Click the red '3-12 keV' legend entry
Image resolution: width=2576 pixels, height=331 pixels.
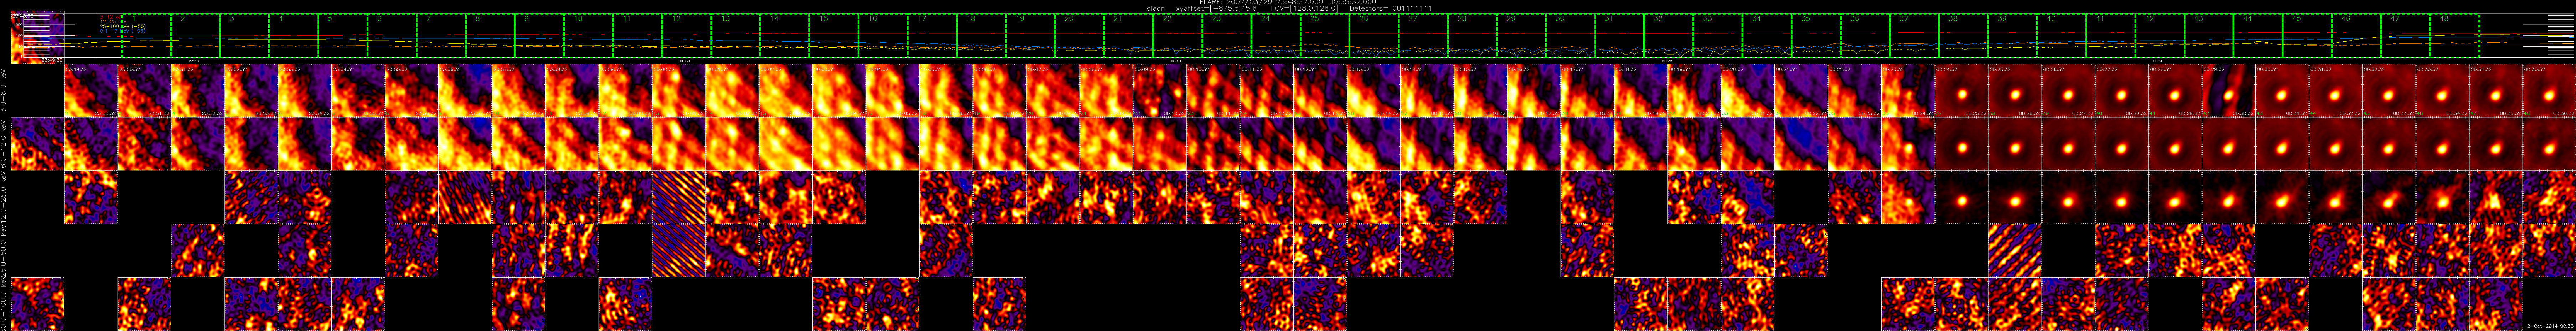click(111, 17)
